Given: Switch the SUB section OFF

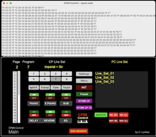Looking at the screenshot, I should click(66, 98).
